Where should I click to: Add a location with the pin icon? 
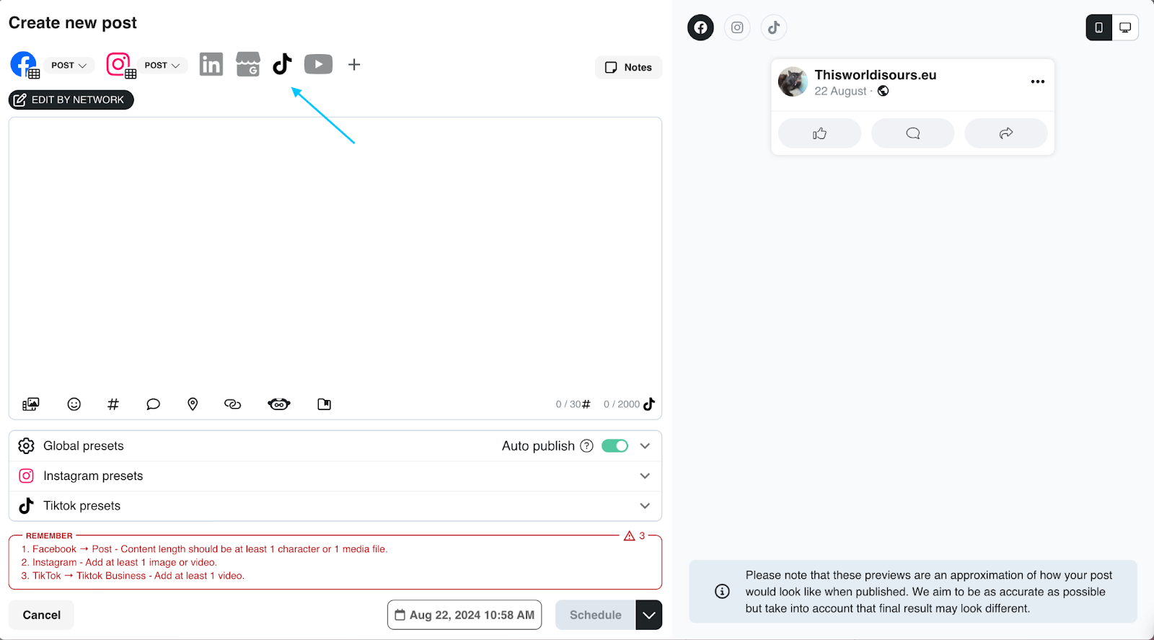(x=193, y=404)
